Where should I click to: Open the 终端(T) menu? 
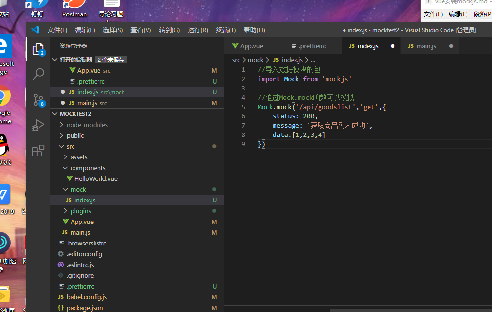coord(225,30)
